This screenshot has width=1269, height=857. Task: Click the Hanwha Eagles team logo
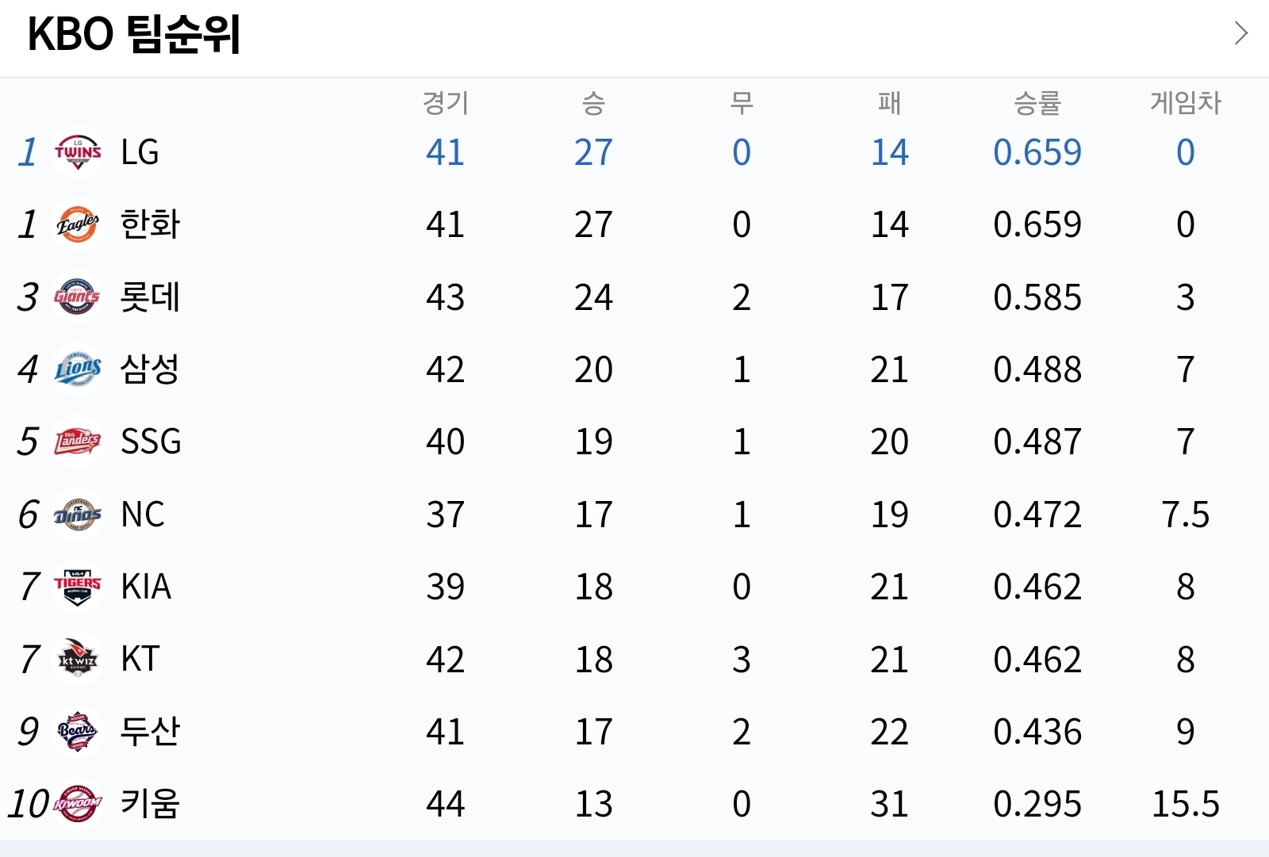coord(78,224)
